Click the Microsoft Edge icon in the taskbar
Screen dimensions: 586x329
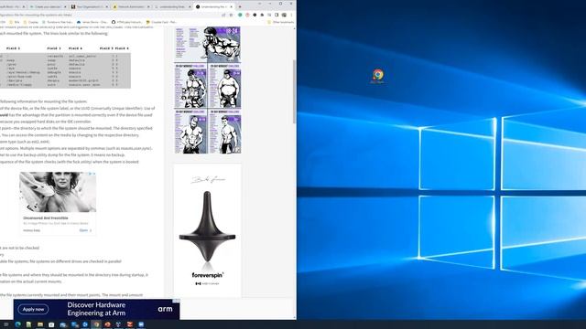17,324
